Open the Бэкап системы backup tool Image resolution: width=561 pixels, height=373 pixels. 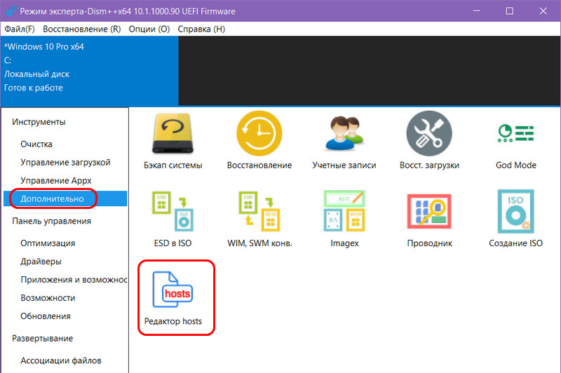[x=173, y=141]
